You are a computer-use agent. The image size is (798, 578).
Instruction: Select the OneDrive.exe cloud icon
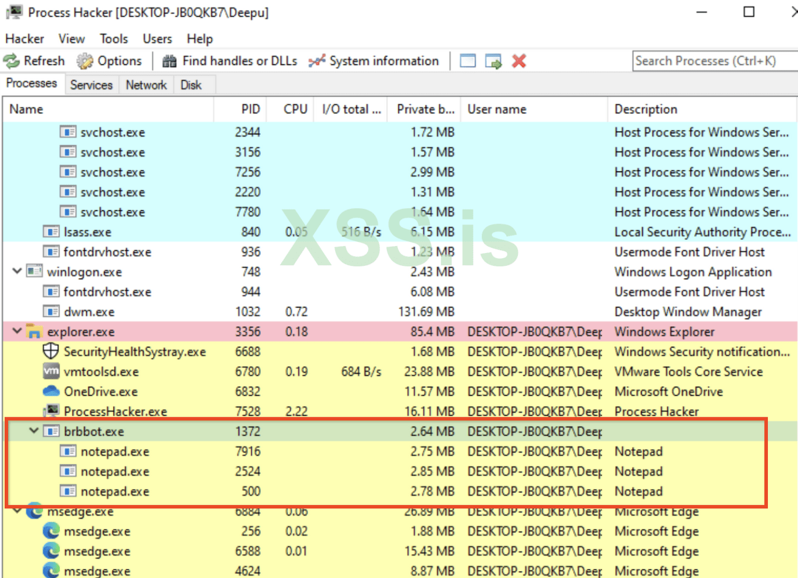coord(51,391)
